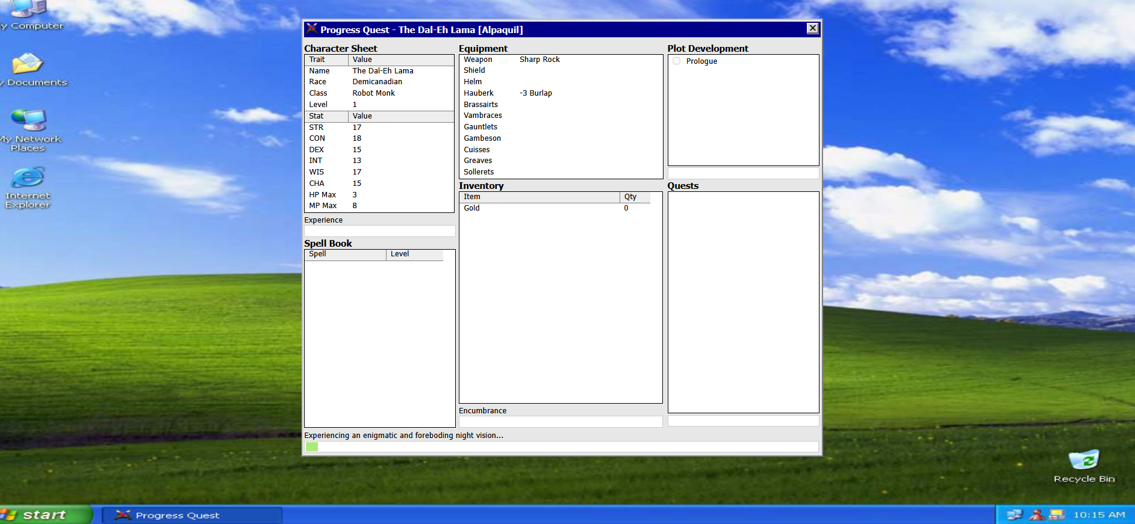Click the green task progress bar at bottom
1135x524 pixels.
click(x=562, y=447)
